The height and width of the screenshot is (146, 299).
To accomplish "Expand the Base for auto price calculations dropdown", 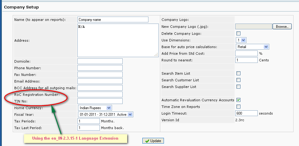I will click(x=252, y=47).
